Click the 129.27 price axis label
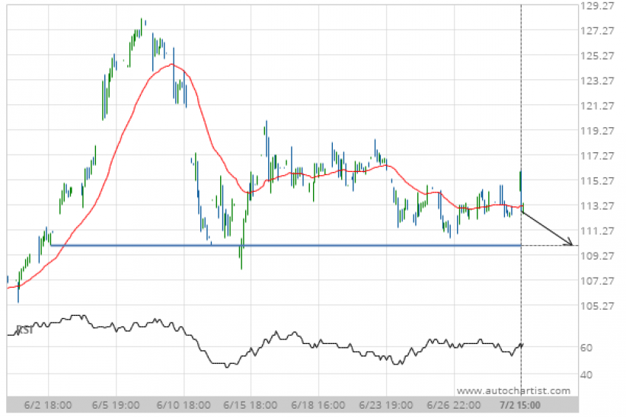 pyautogui.click(x=597, y=5)
